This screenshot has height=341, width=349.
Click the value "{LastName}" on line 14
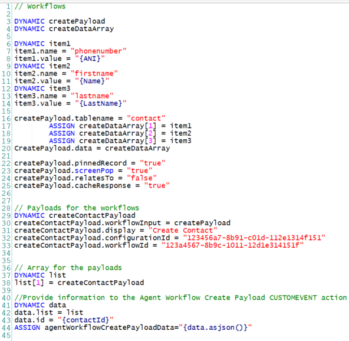(x=101, y=103)
